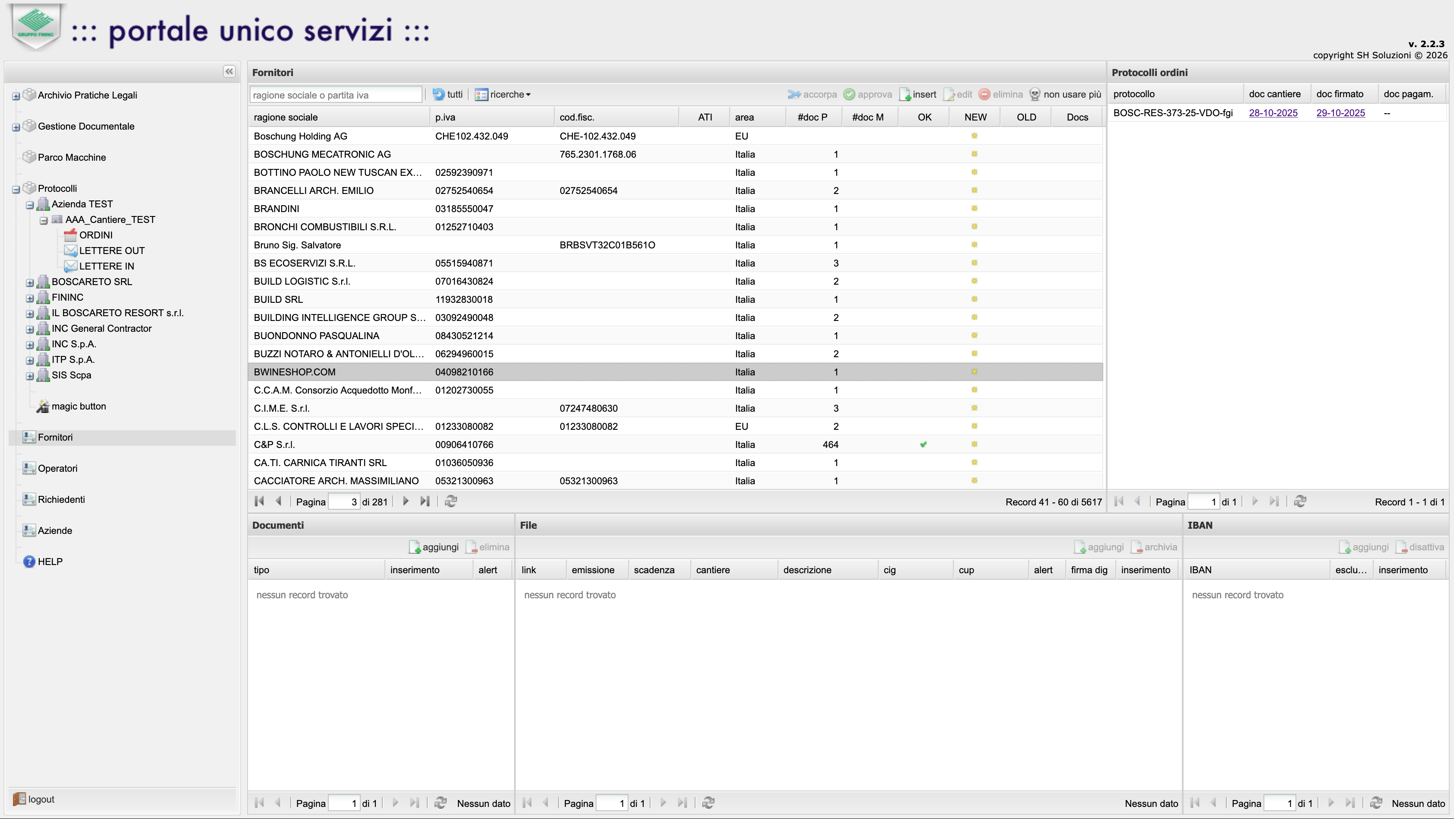This screenshot has width=1454, height=819.
Task: Collapse the Protocolli tree node
Action: [x=16, y=189]
